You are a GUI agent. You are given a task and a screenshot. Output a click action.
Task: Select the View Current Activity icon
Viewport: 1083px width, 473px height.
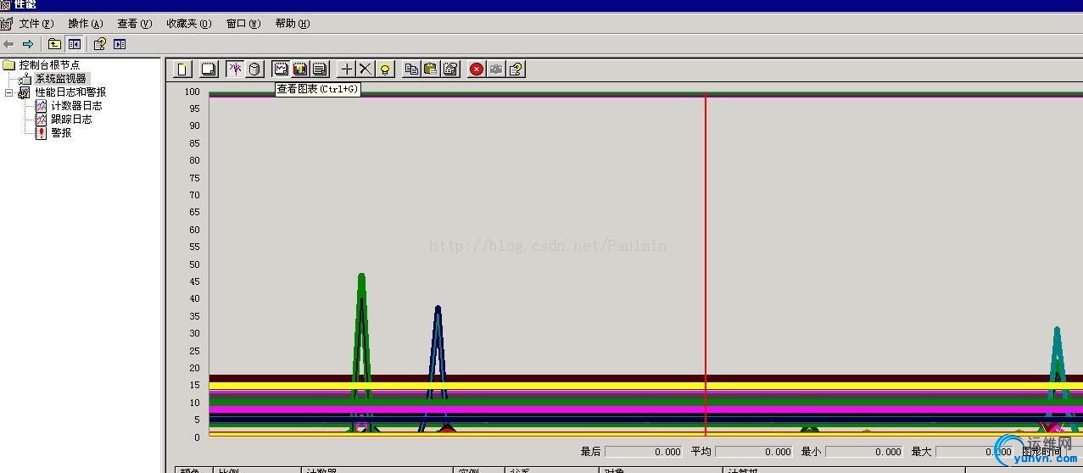pyautogui.click(x=235, y=69)
